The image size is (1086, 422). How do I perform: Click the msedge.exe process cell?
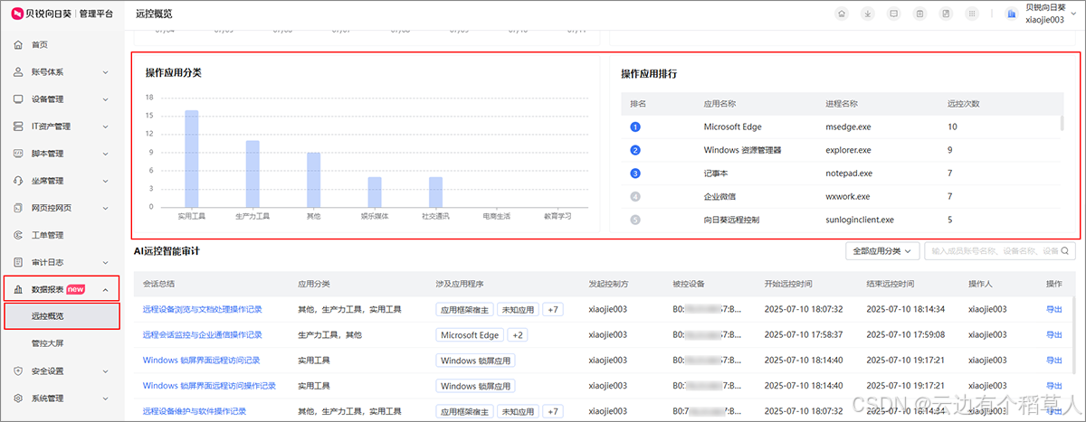pos(848,127)
